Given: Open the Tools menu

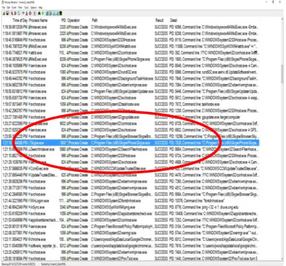Looking at the screenshot, I should 26,7.
